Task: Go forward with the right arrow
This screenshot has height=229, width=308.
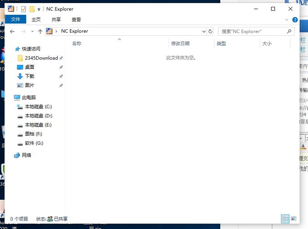Action: point(23,32)
